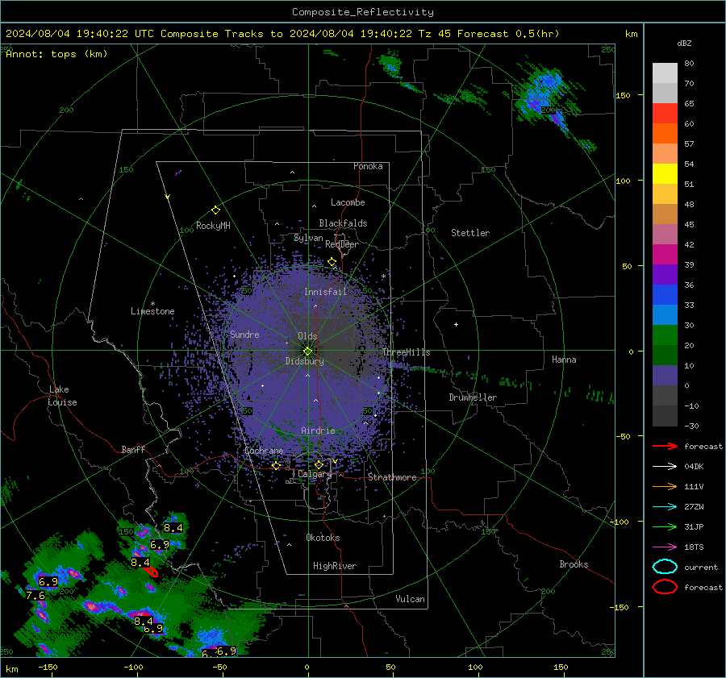Click the Banff label
This screenshot has height=678, width=726.
tap(133, 450)
